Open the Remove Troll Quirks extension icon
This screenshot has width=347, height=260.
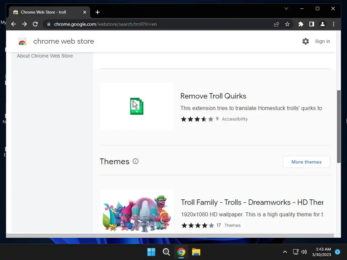[x=137, y=106]
